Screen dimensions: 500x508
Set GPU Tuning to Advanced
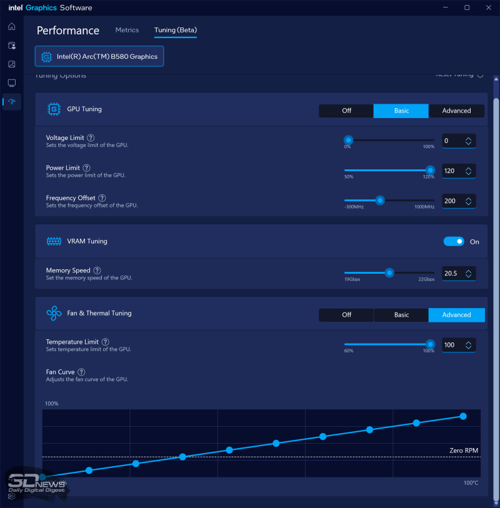(x=457, y=111)
